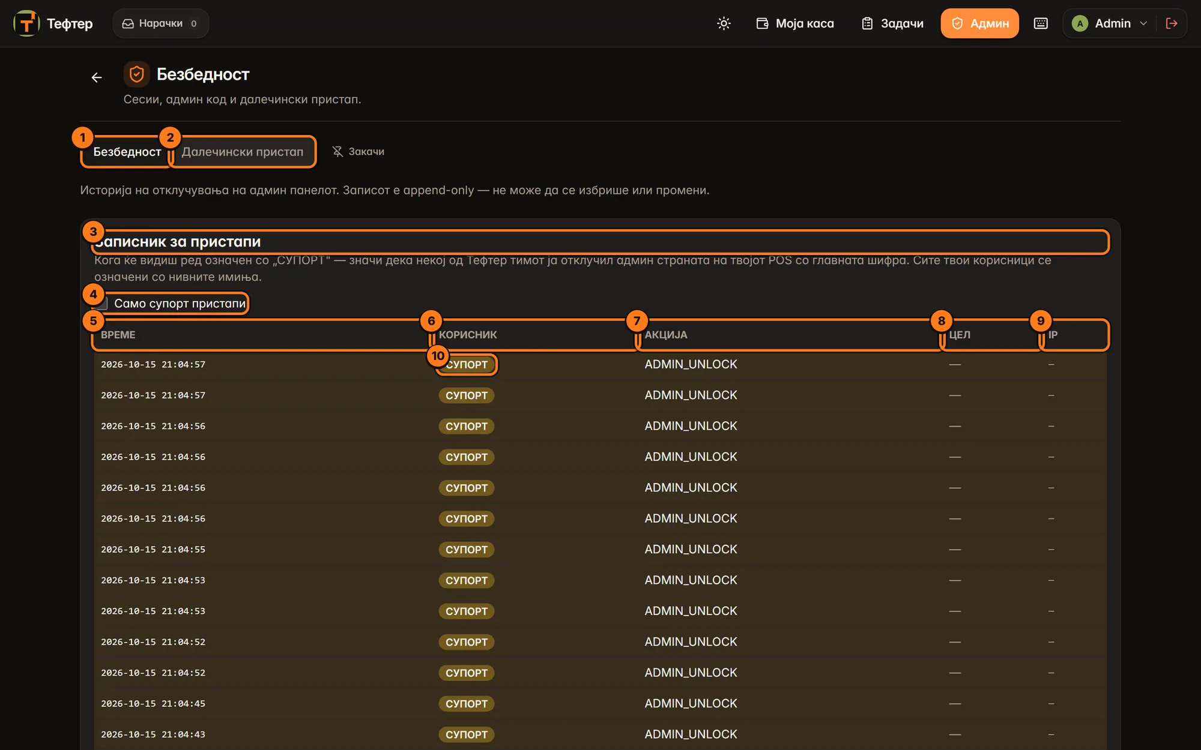Click the orange Админ button

tap(979, 23)
